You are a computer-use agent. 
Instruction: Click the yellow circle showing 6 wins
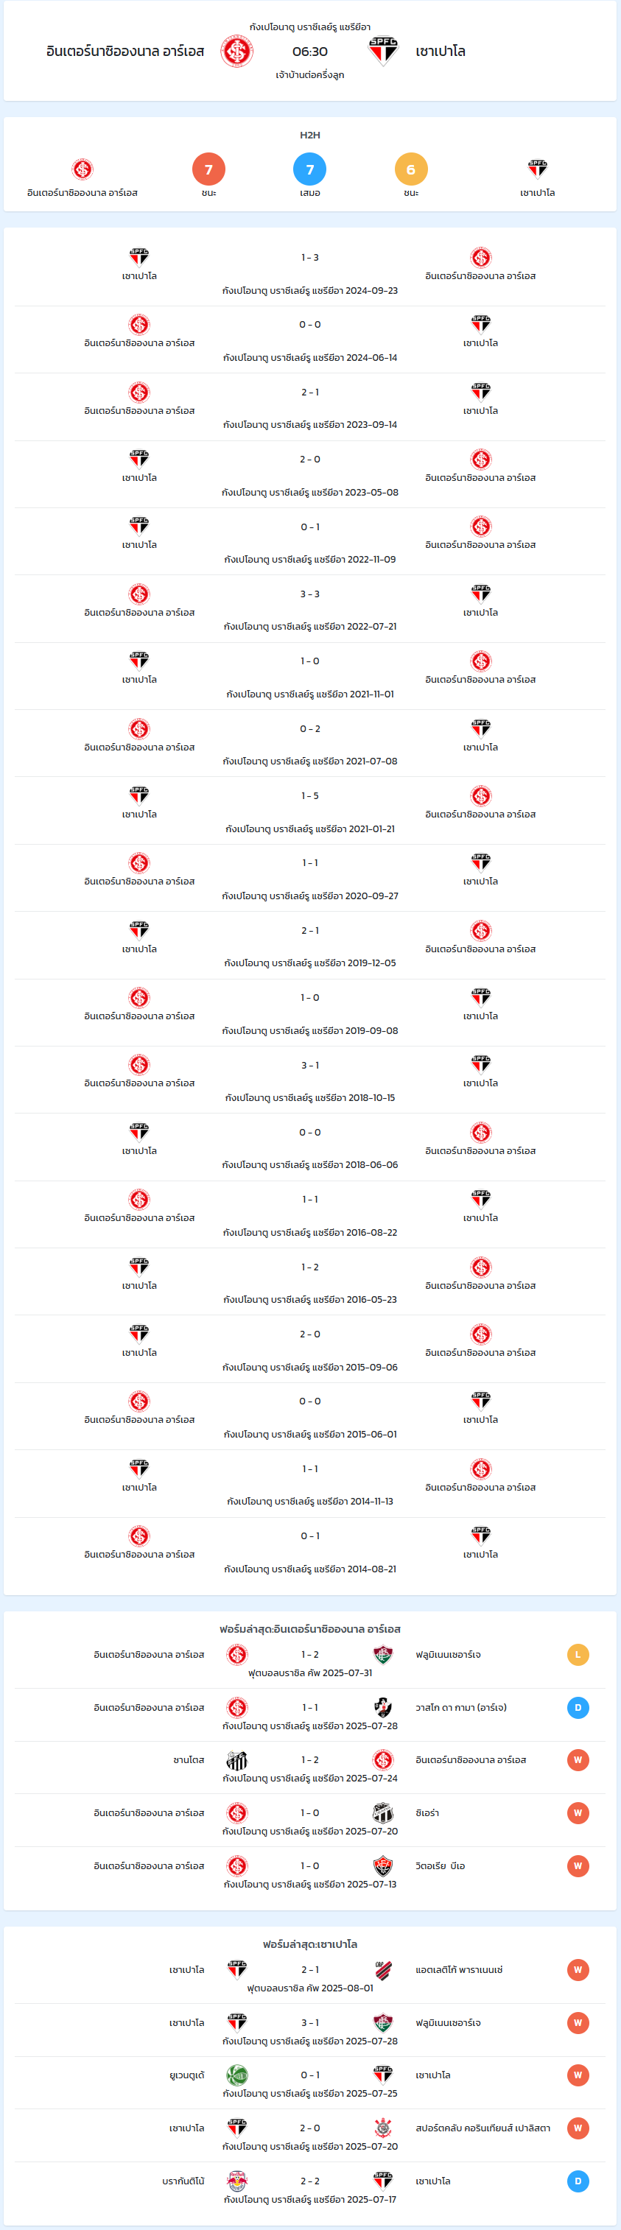point(411,169)
